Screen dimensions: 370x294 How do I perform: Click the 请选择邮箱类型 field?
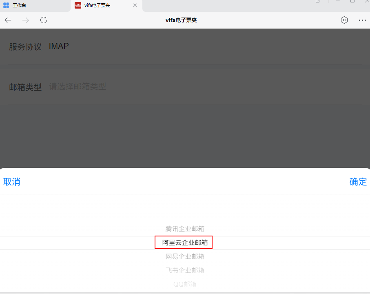pyautogui.click(x=78, y=87)
